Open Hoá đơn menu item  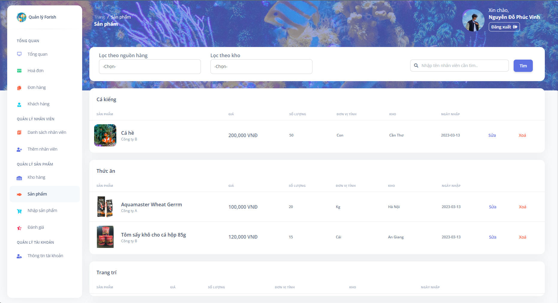point(45,71)
